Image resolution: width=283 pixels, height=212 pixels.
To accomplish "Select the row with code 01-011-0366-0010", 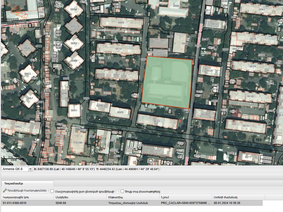I will (x=132, y=203).
